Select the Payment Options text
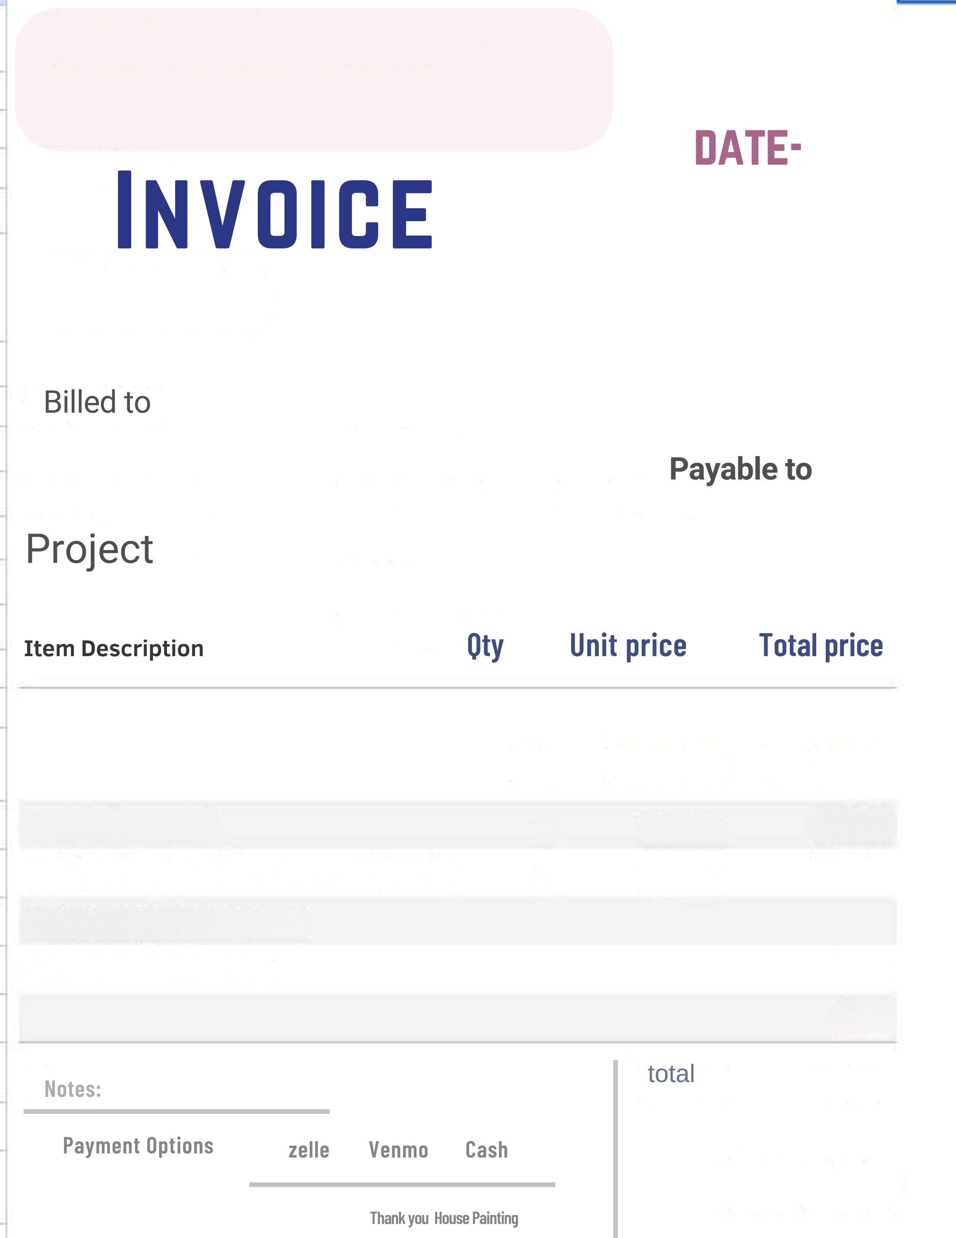Viewport: 956px width, 1238px height. 138,1146
